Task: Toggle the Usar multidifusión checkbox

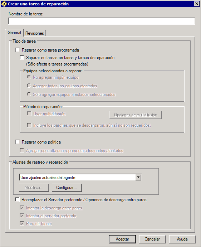Action: (29, 113)
